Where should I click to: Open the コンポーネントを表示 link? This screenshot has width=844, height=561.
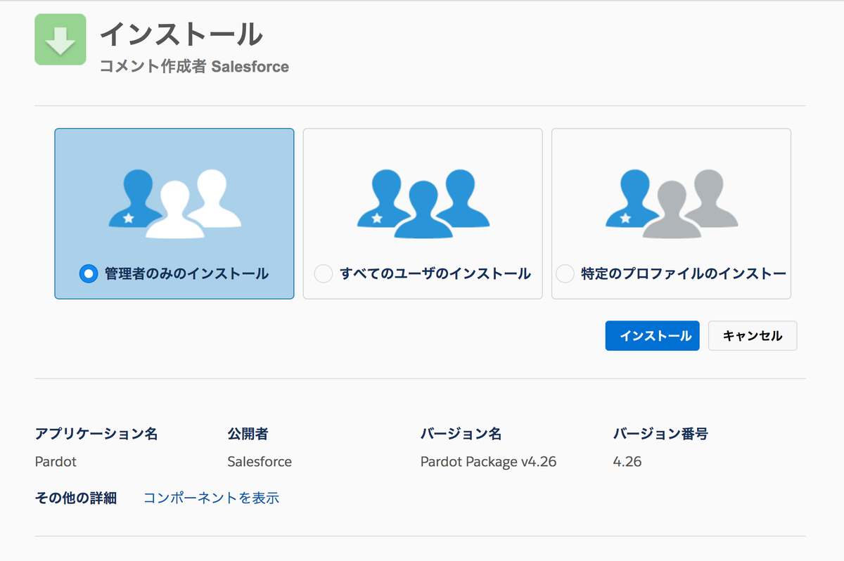tap(211, 498)
